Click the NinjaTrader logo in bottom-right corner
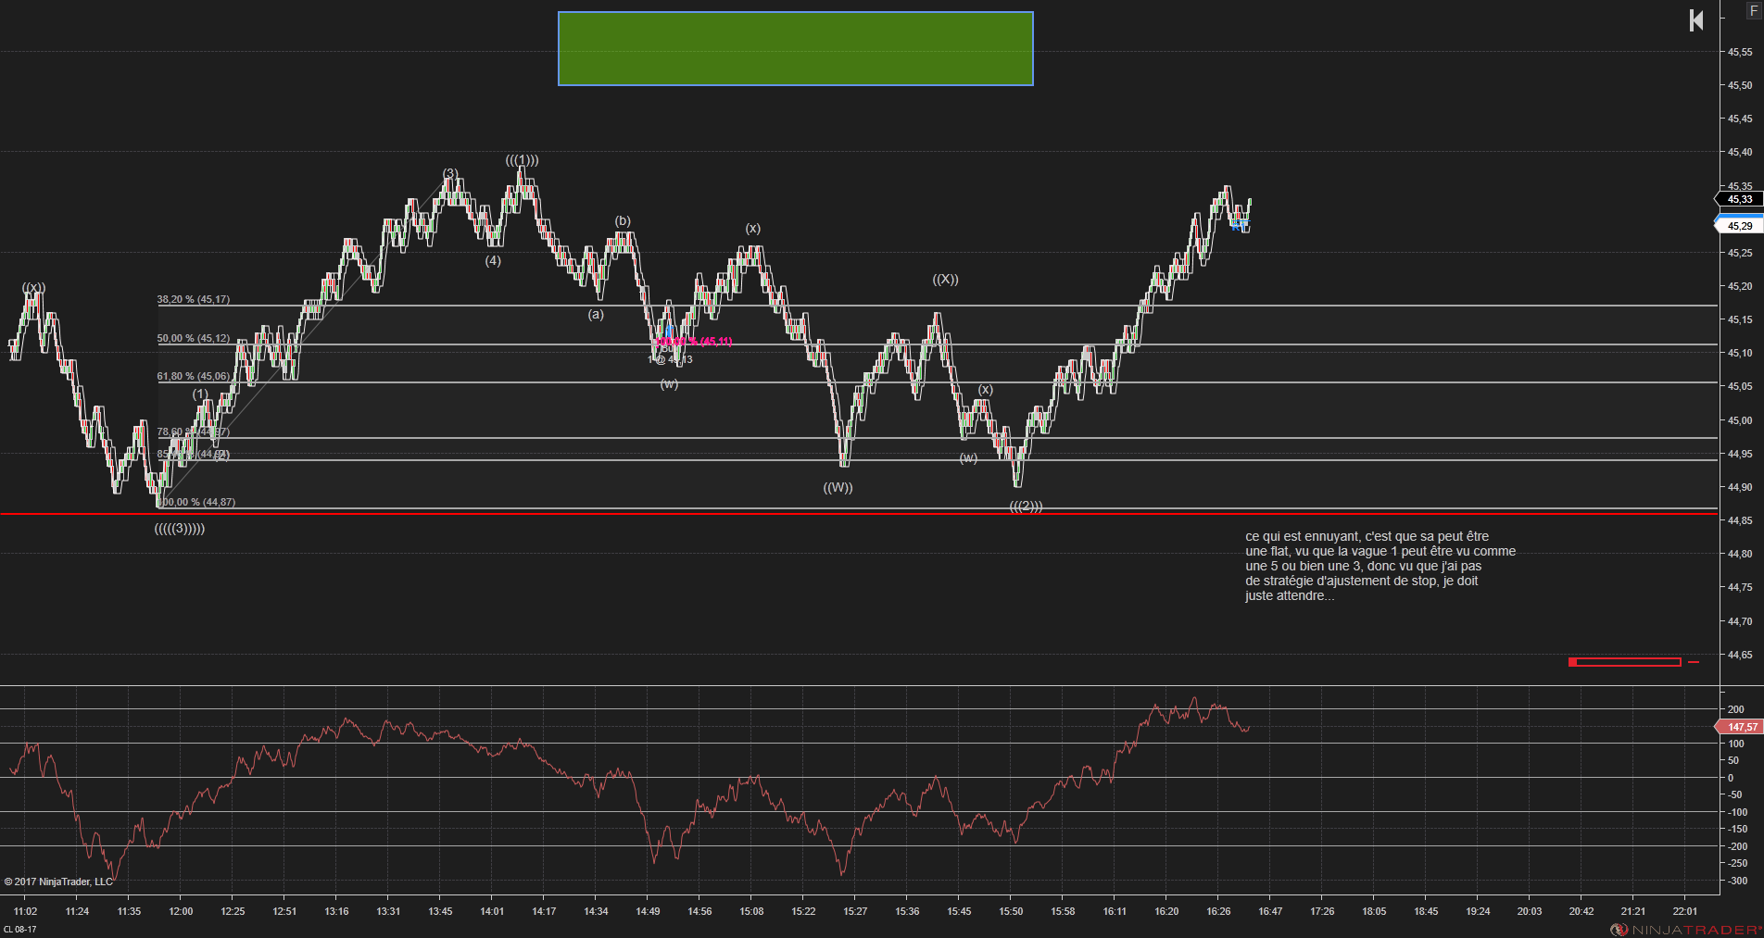Screen dimensions: 1764x938 click(x=1685, y=930)
